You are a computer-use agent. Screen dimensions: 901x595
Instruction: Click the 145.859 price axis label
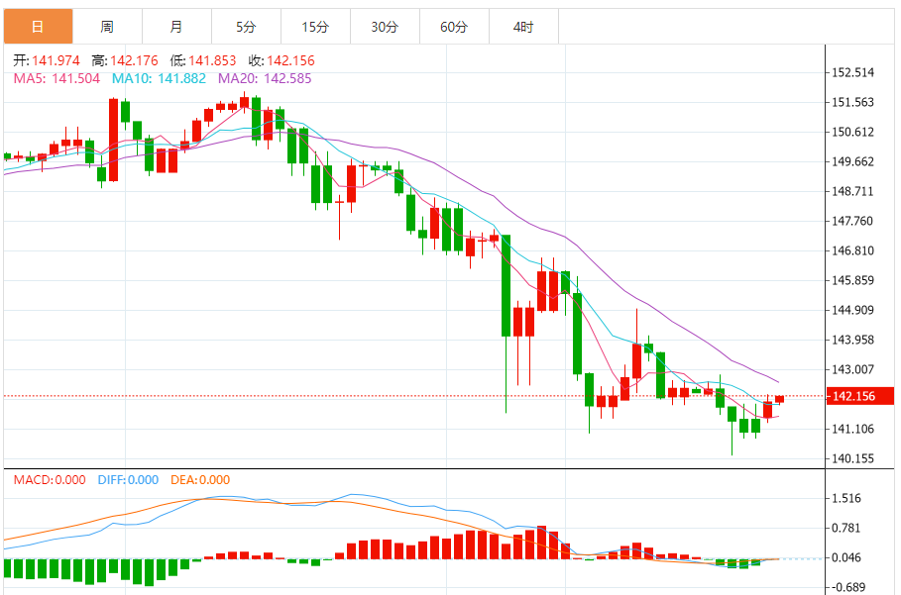coord(852,280)
